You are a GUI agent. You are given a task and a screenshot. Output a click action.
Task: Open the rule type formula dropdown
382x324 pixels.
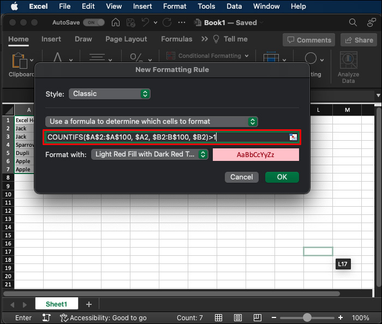[152, 122]
